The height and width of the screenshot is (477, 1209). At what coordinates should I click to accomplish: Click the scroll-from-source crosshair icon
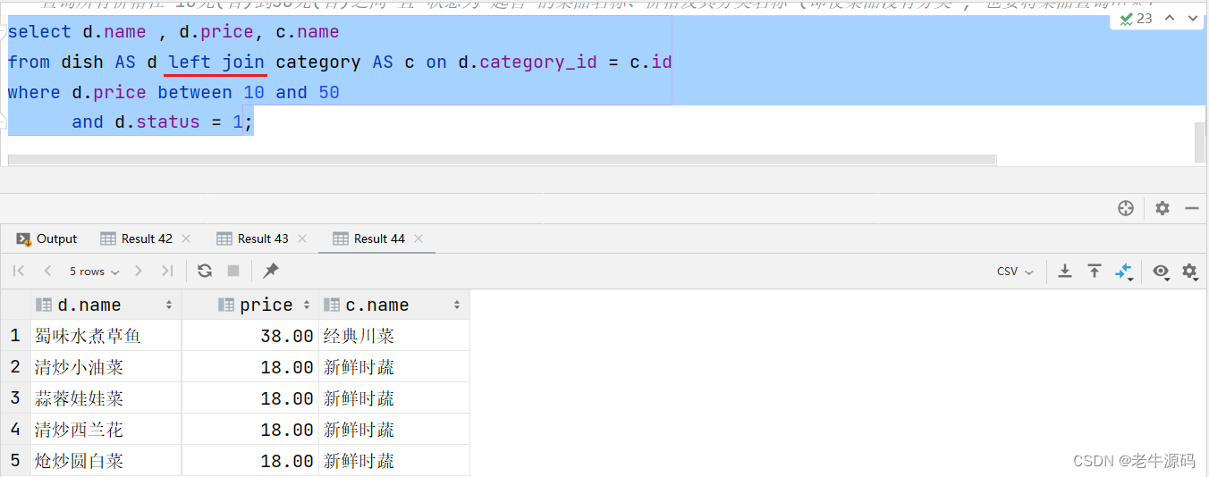pyautogui.click(x=1126, y=208)
